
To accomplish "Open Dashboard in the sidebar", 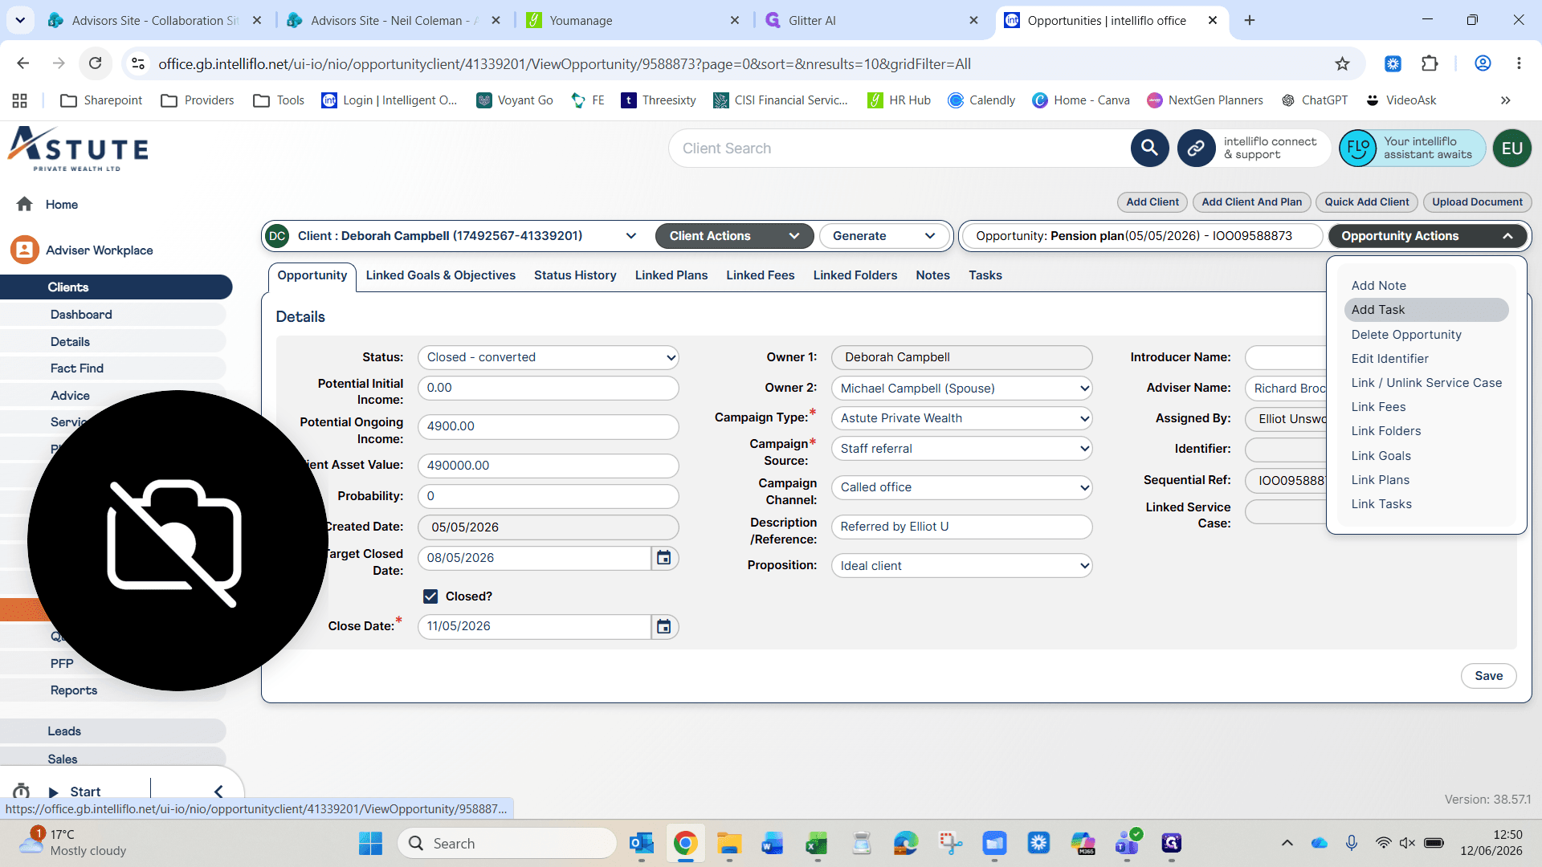I will pos(81,315).
